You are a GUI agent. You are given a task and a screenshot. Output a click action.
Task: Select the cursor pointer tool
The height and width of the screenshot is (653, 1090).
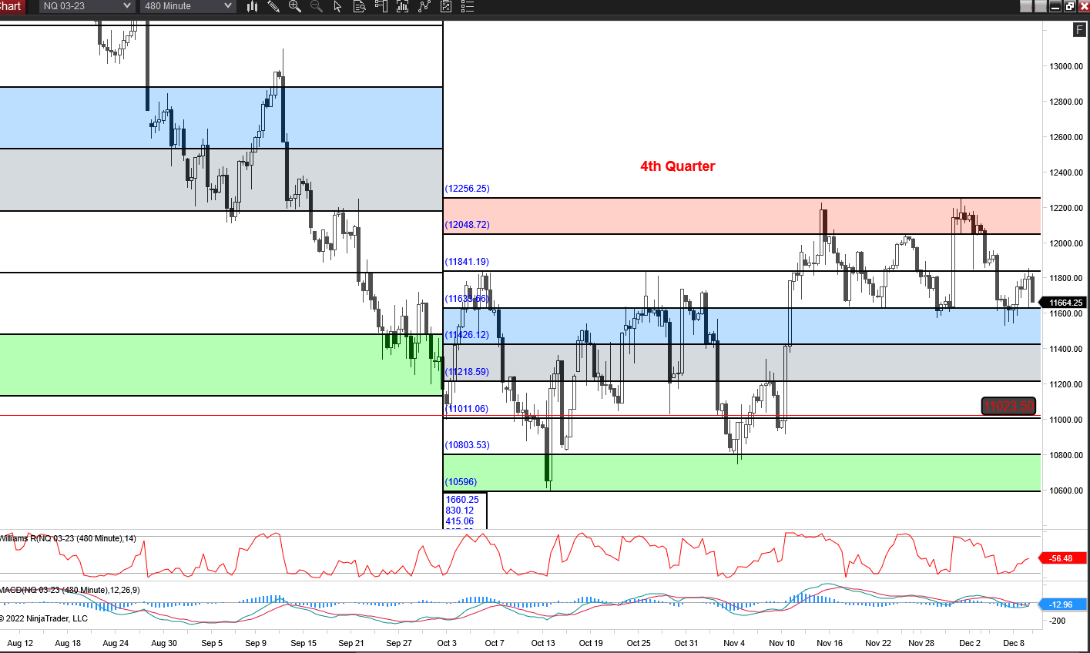coord(337,6)
